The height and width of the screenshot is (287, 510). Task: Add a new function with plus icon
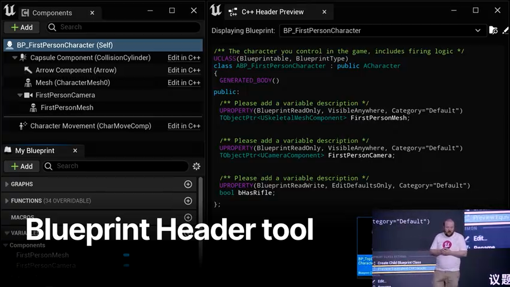coord(188,201)
